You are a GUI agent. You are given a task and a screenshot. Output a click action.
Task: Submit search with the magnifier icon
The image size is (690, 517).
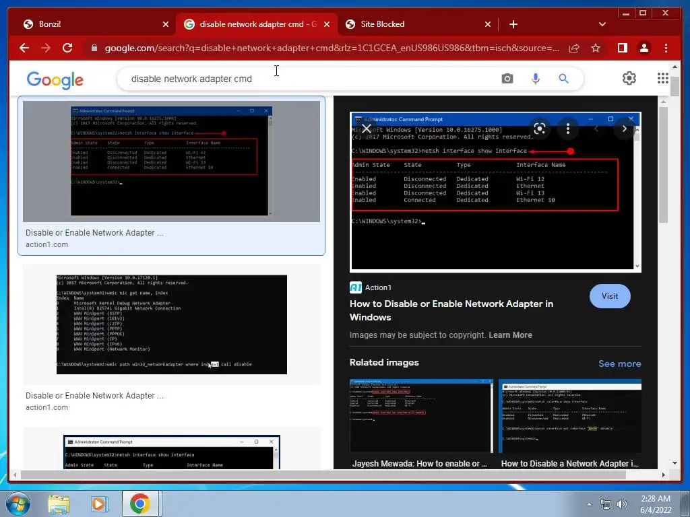tap(563, 79)
